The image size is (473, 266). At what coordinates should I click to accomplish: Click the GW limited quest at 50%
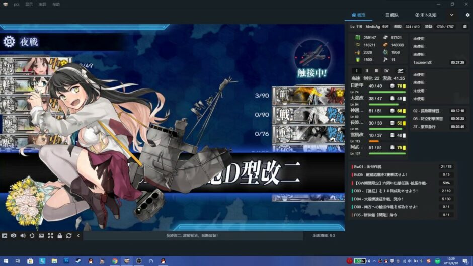pos(403,183)
